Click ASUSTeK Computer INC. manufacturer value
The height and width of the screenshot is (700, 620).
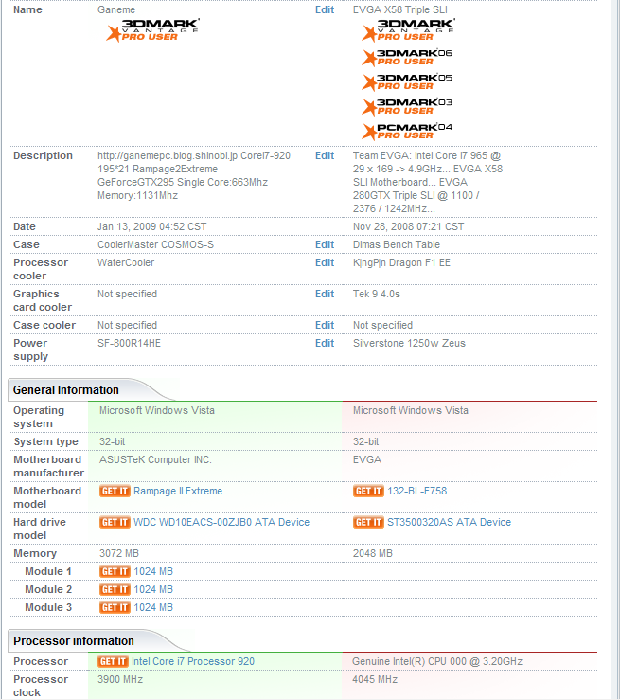click(x=155, y=459)
